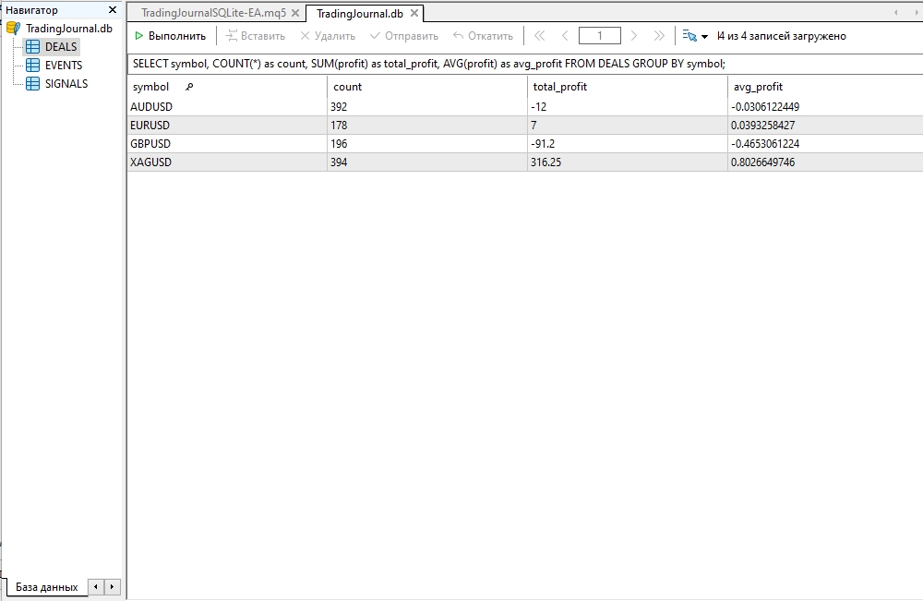Go to the next record with right arrow
This screenshot has width=923, height=601.
(634, 35)
